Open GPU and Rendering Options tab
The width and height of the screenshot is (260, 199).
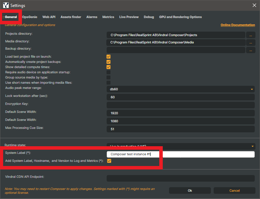click(x=181, y=17)
